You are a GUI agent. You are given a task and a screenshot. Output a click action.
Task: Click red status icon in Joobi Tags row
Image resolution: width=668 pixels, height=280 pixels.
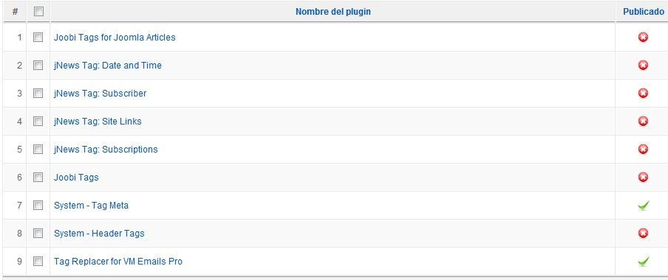tap(643, 177)
